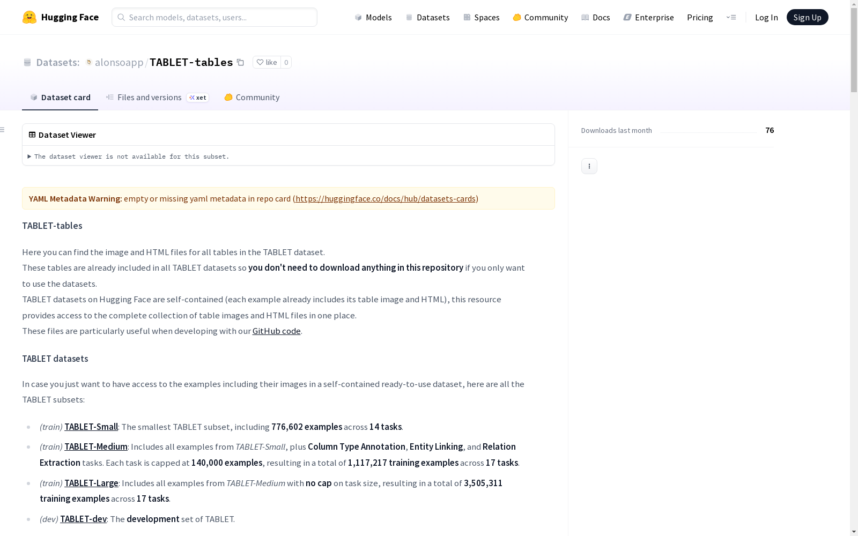
Task: Open the TABLET-Small dataset link
Action: pyautogui.click(x=91, y=427)
